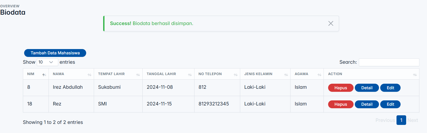
Task: Open the entries-per-page dropdown showing 10
Action: (x=48, y=62)
